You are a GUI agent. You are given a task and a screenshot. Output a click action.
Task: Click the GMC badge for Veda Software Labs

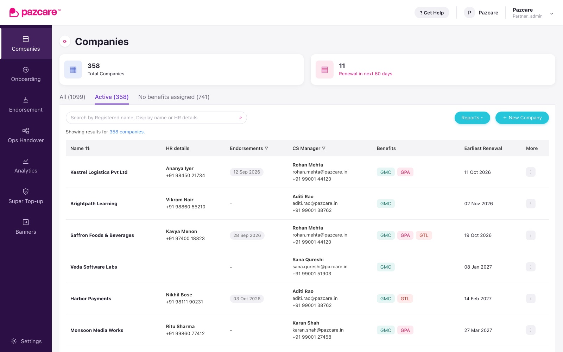pos(386,267)
